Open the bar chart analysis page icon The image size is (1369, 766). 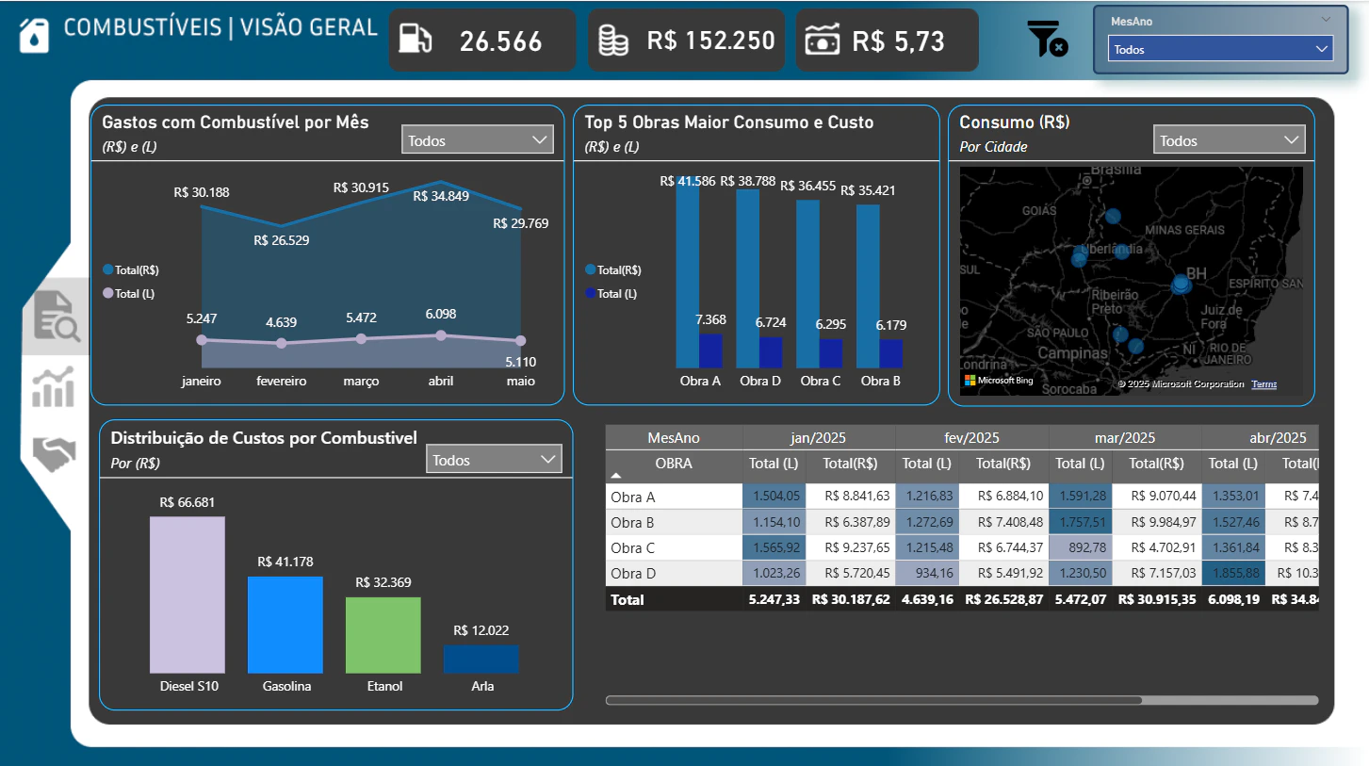[54, 387]
